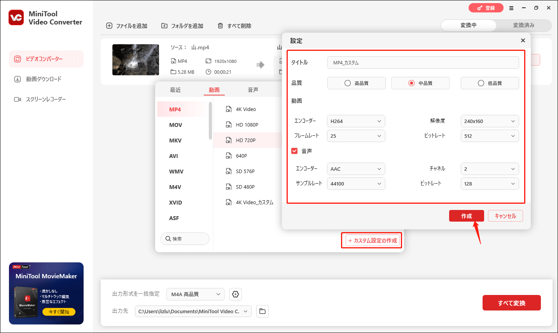Click the 作成 create button
This screenshot has width=558, height=333.
pyautogui.click(x=467, y=216)
